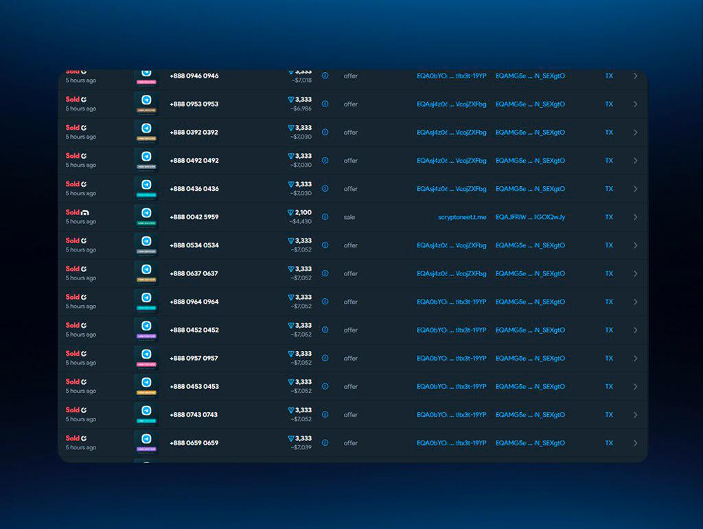This screenshot has width=703, height=529.
Task: Click phone number +888 0534 0534
Action: tap(194, 245)
